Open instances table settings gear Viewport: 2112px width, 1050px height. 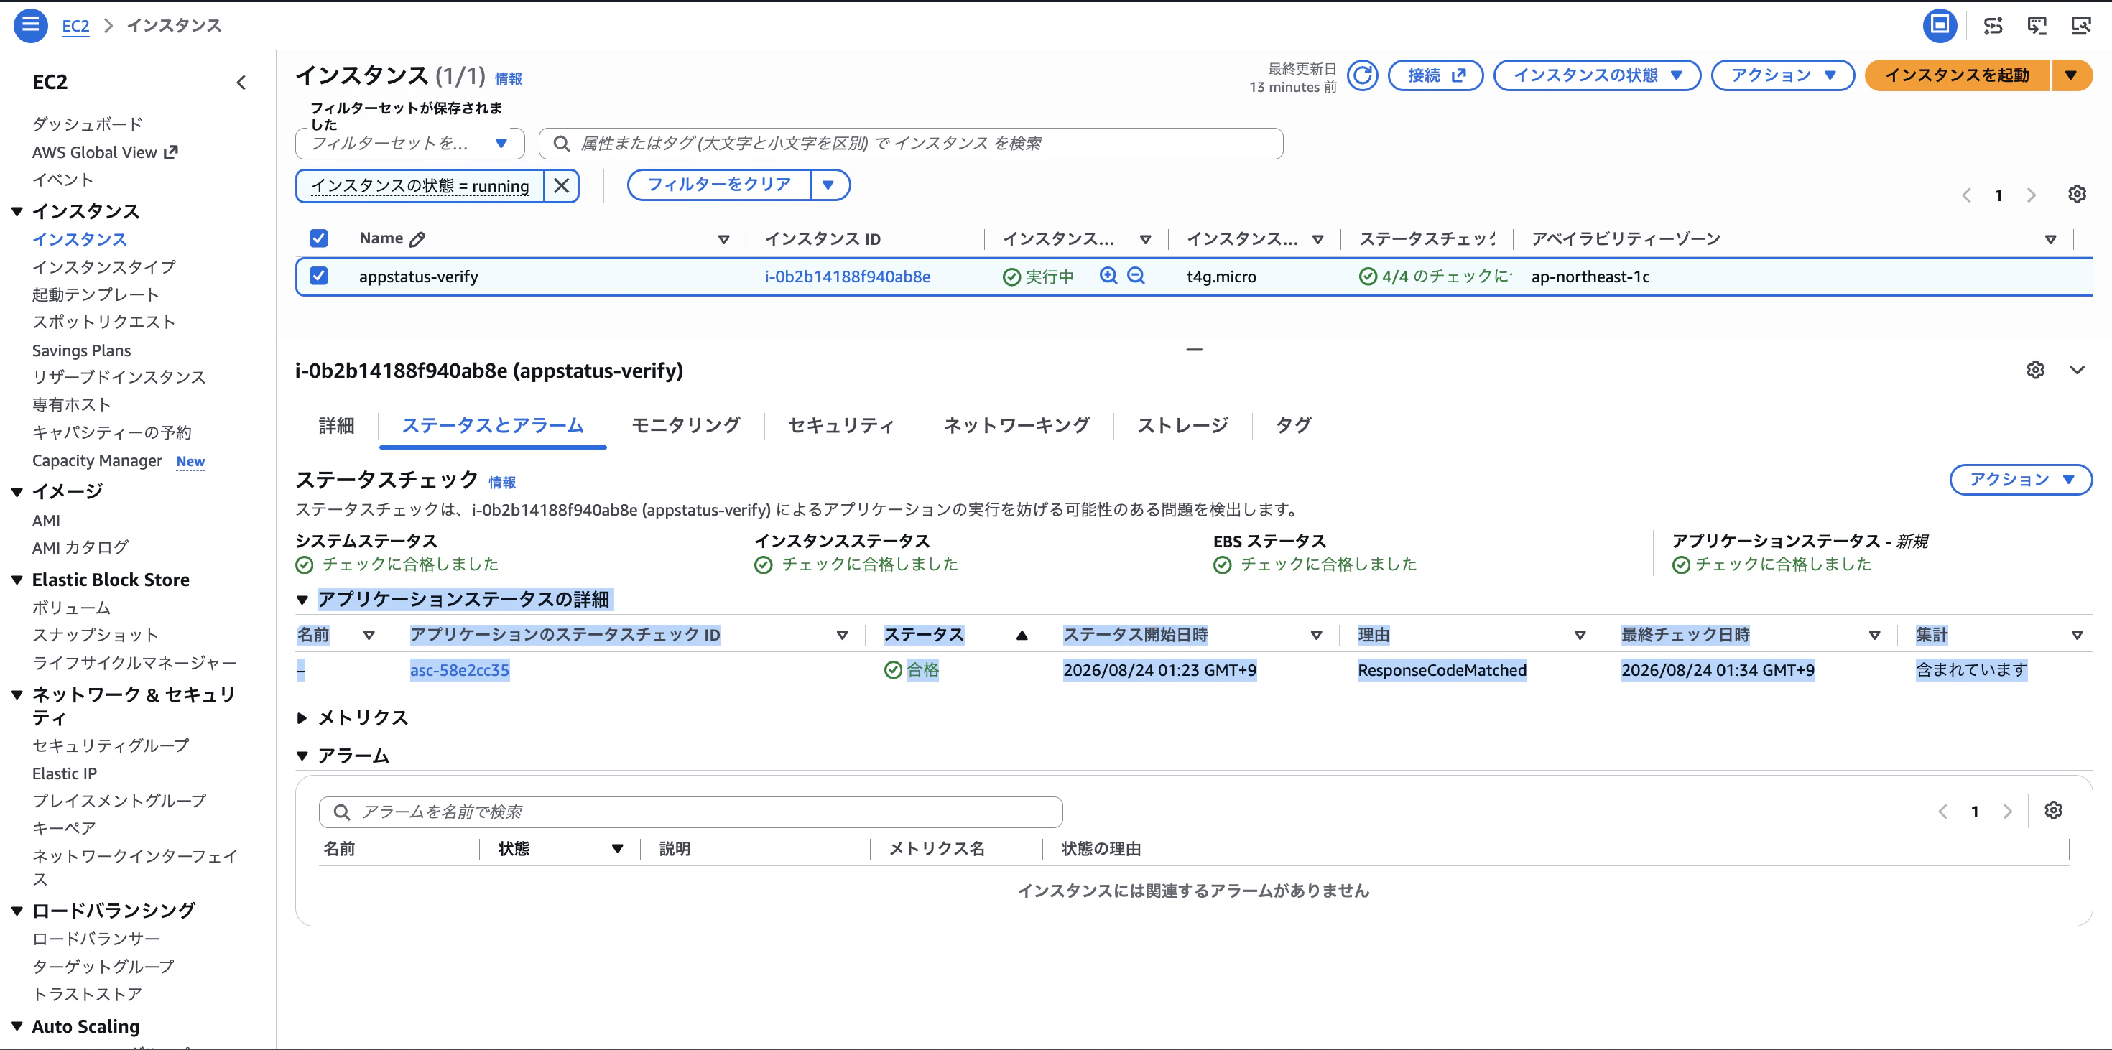(x=2077, y=194)
